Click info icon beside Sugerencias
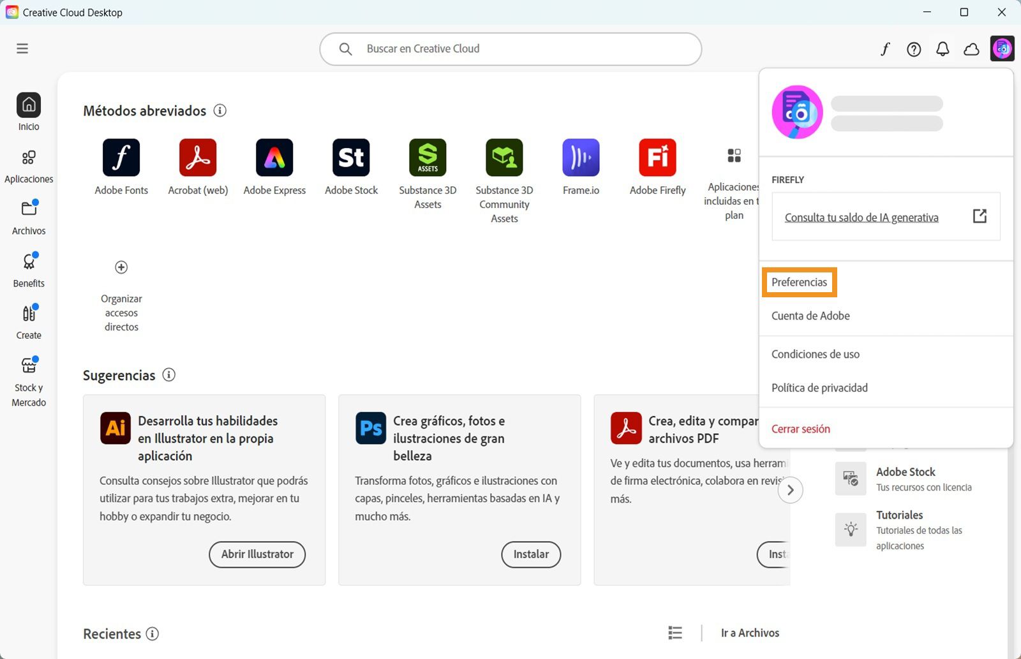 coord(169,374)
